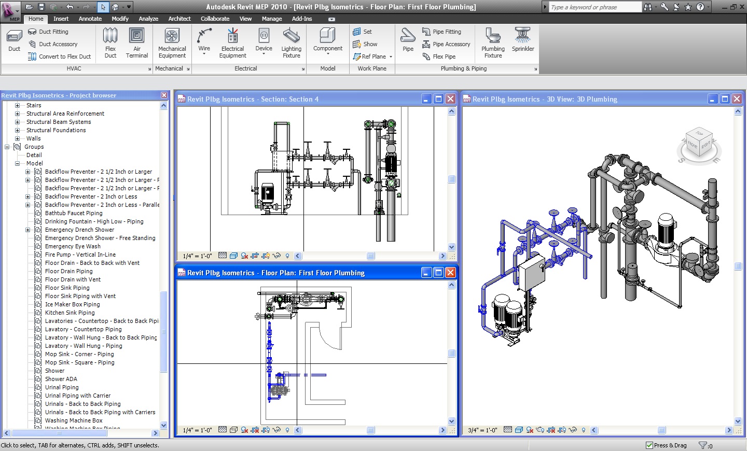Screen dimensions: 747x451
Task: Click the Save icon in quick access toolbar
Action: tap(41, 7)
